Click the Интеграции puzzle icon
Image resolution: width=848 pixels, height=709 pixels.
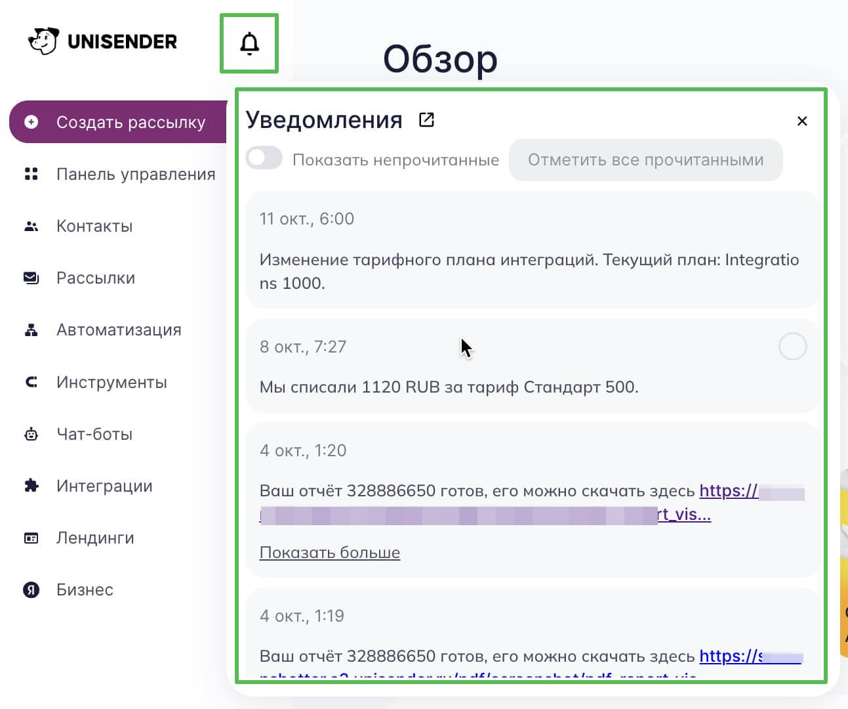point(31,486)
